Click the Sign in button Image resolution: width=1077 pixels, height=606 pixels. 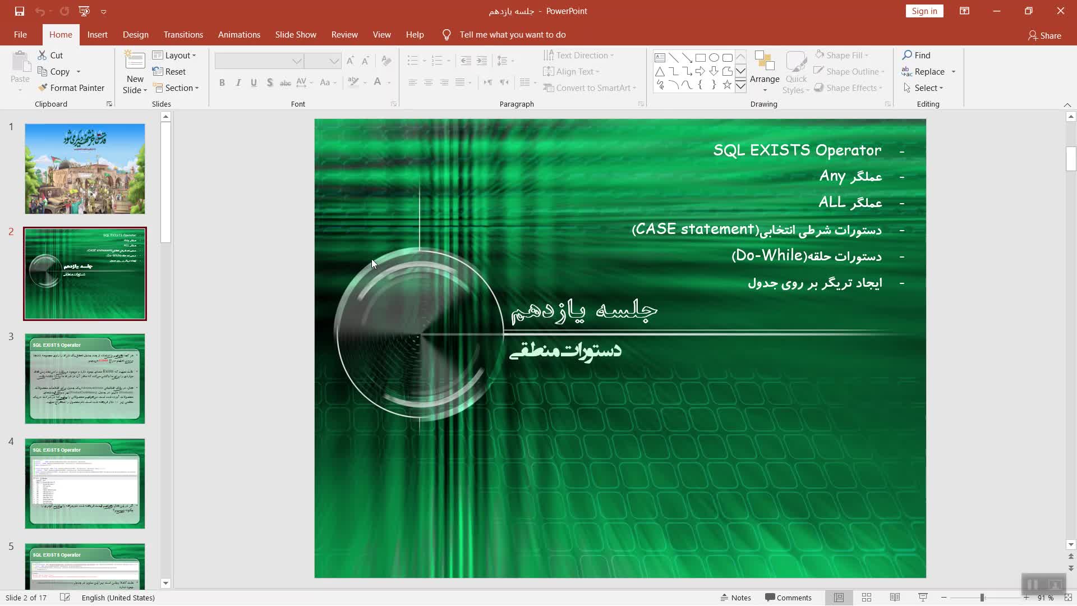[924, 11]
